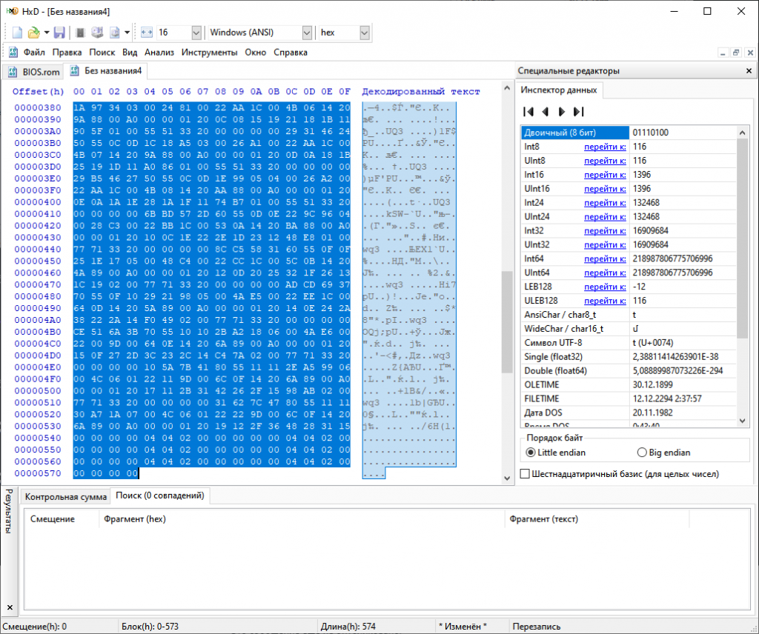The height and width of the screenshot is (634, 759).
Task: Click перейти к link for UInt16
Action: [605, 189]
